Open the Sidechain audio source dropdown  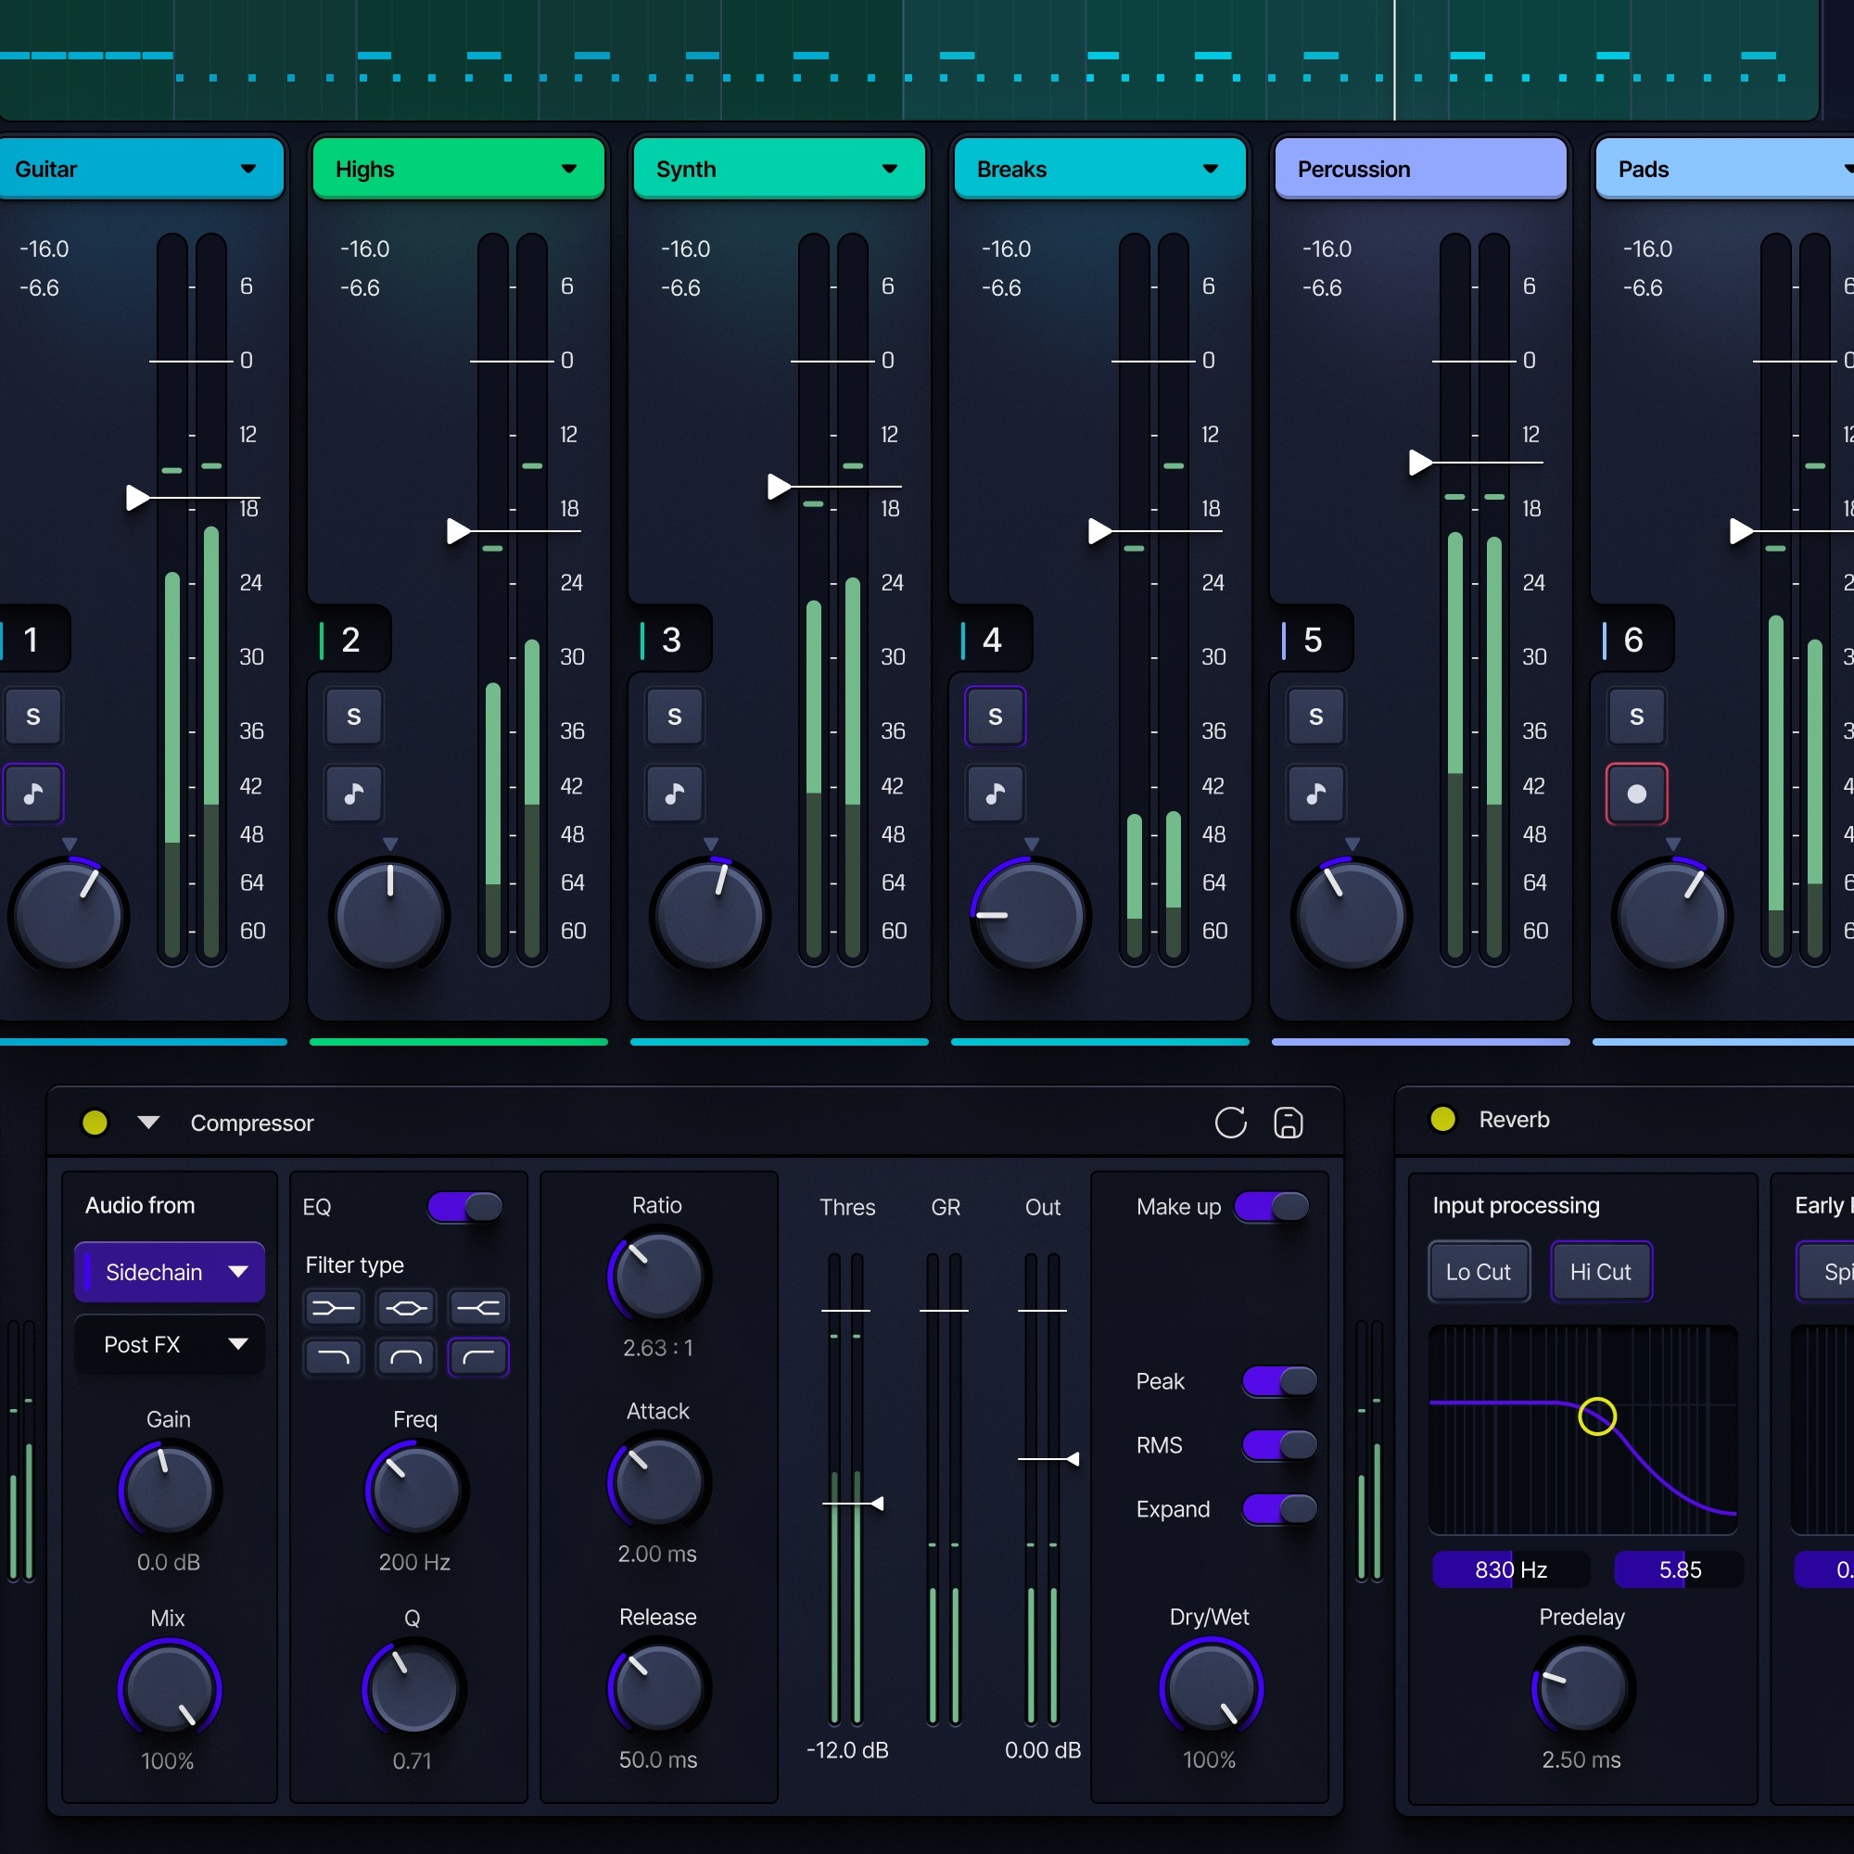coord(170,1272)
